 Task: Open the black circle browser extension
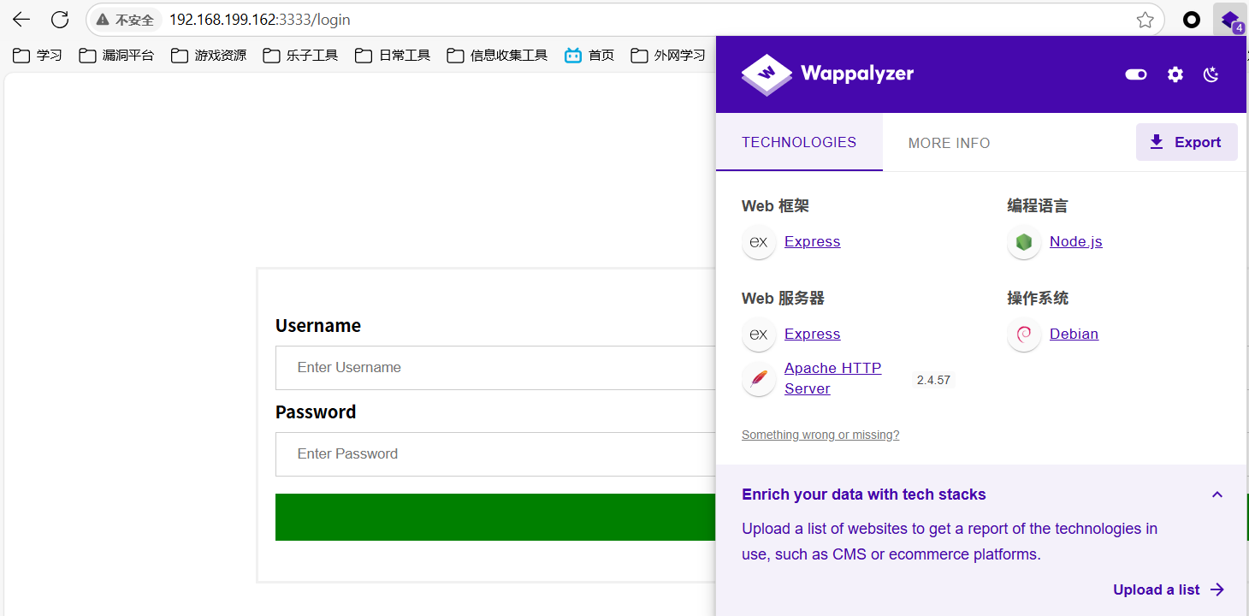(1192, 20)
